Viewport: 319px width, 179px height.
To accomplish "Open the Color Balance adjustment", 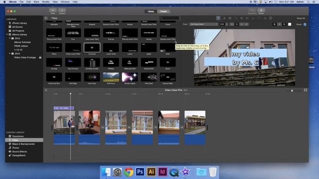I will tap(224, 18).
